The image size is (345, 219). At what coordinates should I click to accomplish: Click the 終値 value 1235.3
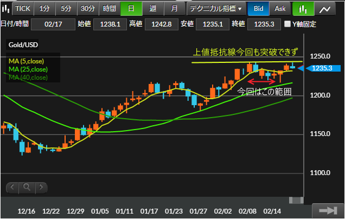click(x=264, y=24)
